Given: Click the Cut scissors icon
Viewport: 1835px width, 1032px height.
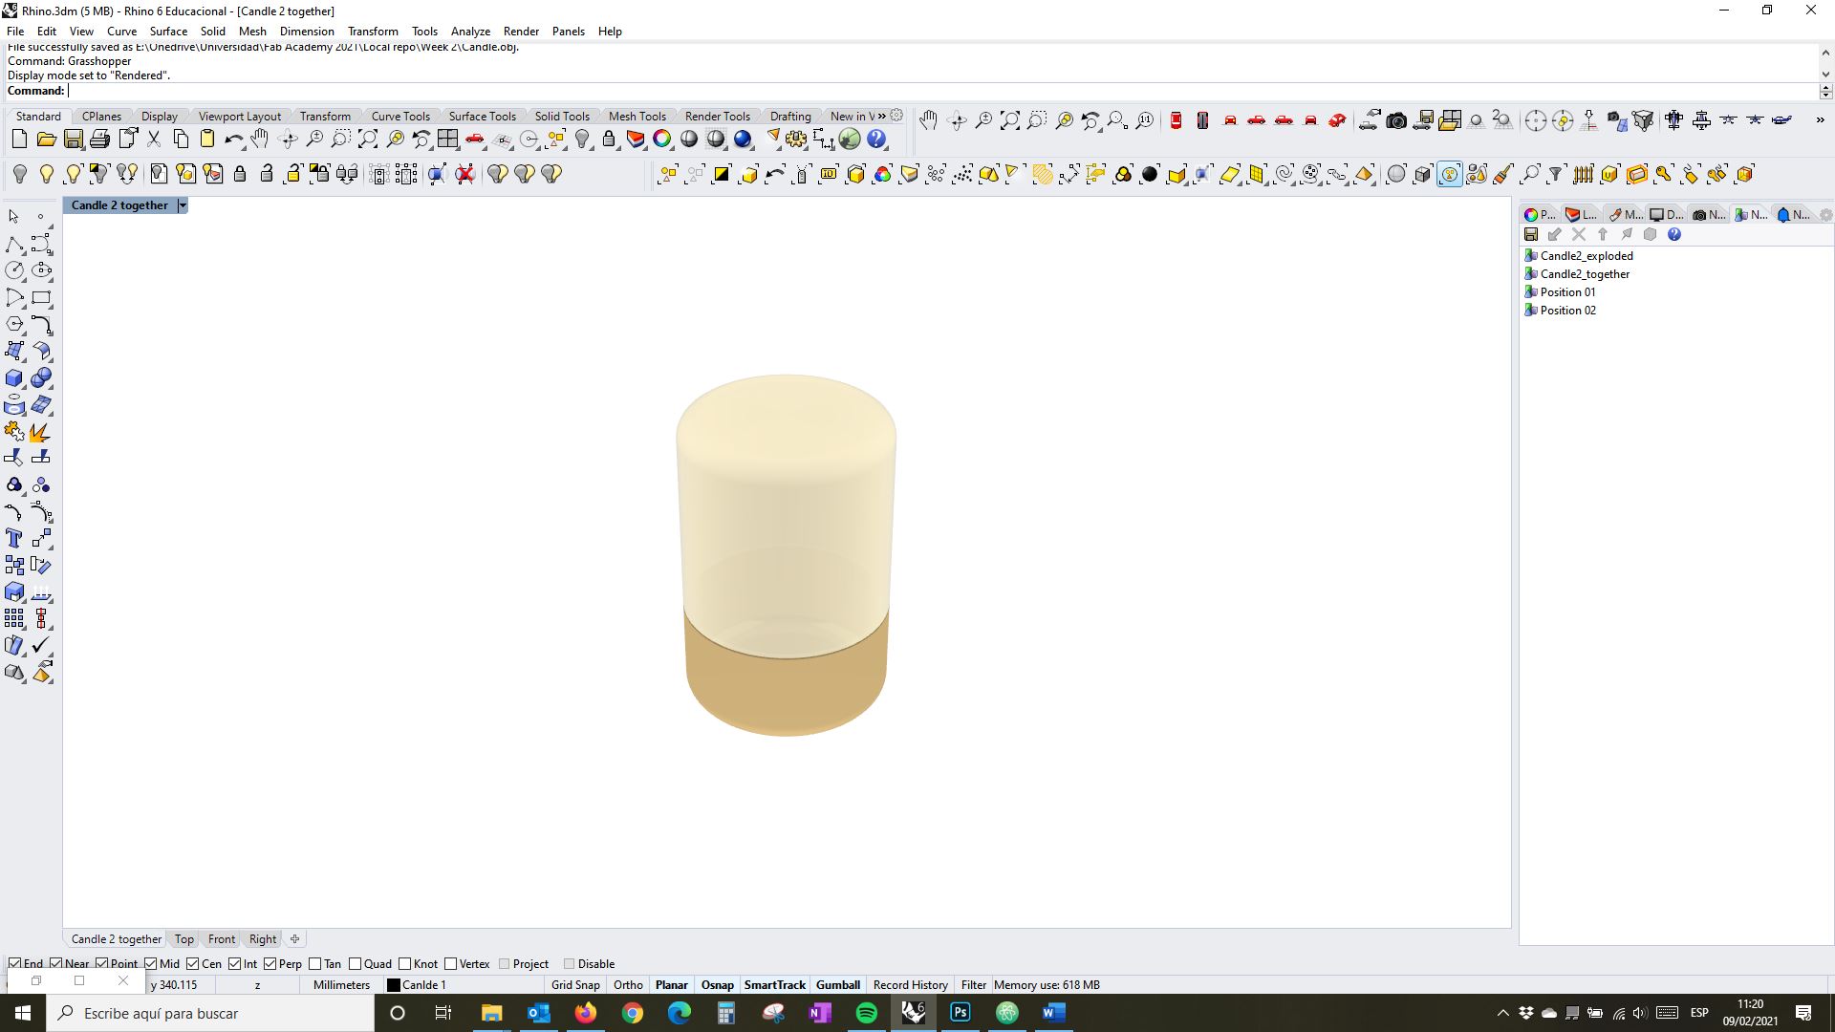Looking at the screenshot, I should point(153,140).
